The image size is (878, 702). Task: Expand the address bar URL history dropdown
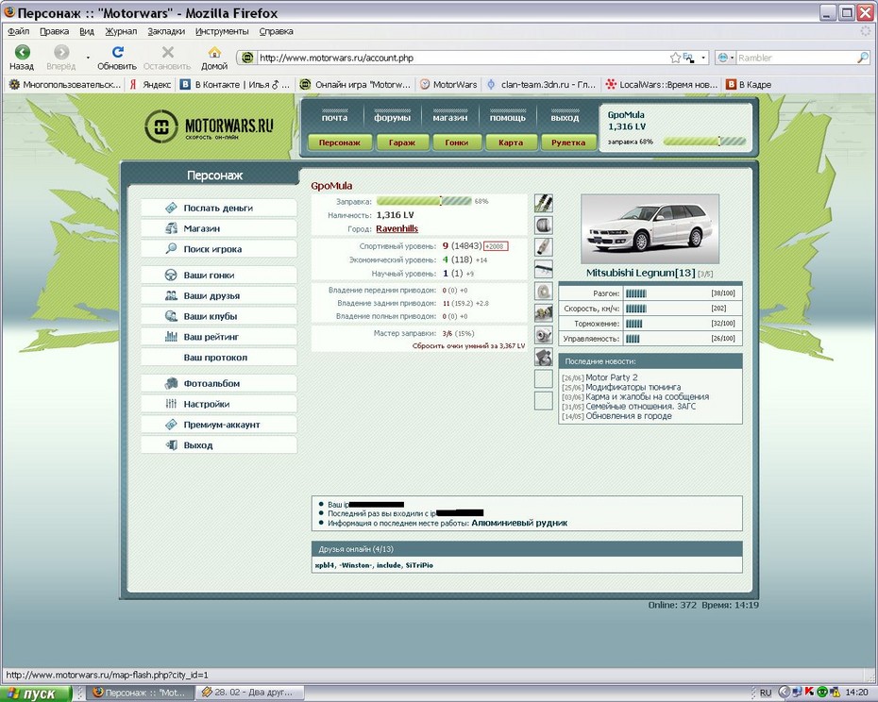[703, 58]
